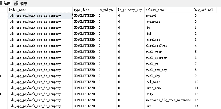Screen dimensions: 221x109
Task: Select is_primary_key value in the complete row
Action: [131, 40]
